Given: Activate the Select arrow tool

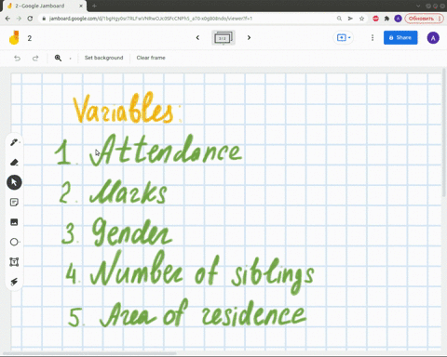Looking at the screenshot, I should tap(14, 182).
